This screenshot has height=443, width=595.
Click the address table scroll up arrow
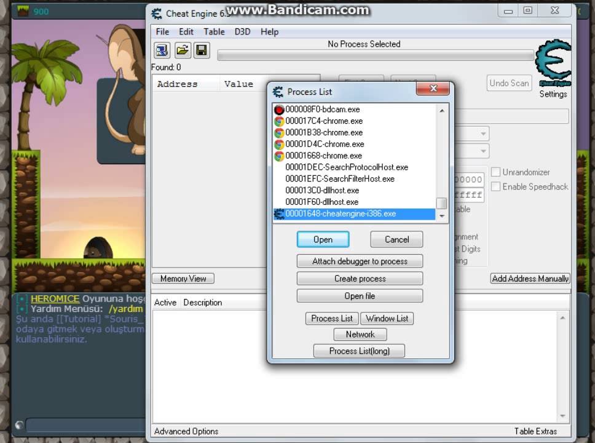[563, 318]
